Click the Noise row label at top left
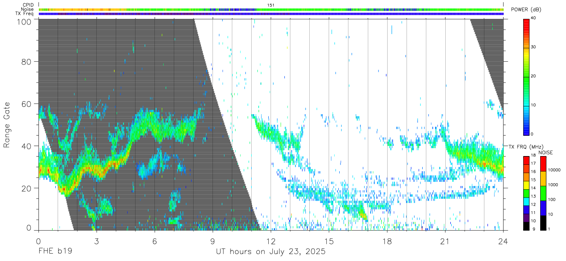The image size is (566, 261). click(x=27, y=9)
